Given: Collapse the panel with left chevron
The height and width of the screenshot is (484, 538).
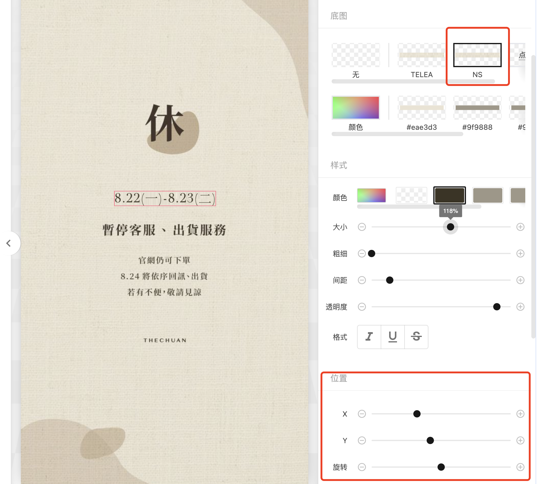Looking at the screenshot, I should point(9,243).
